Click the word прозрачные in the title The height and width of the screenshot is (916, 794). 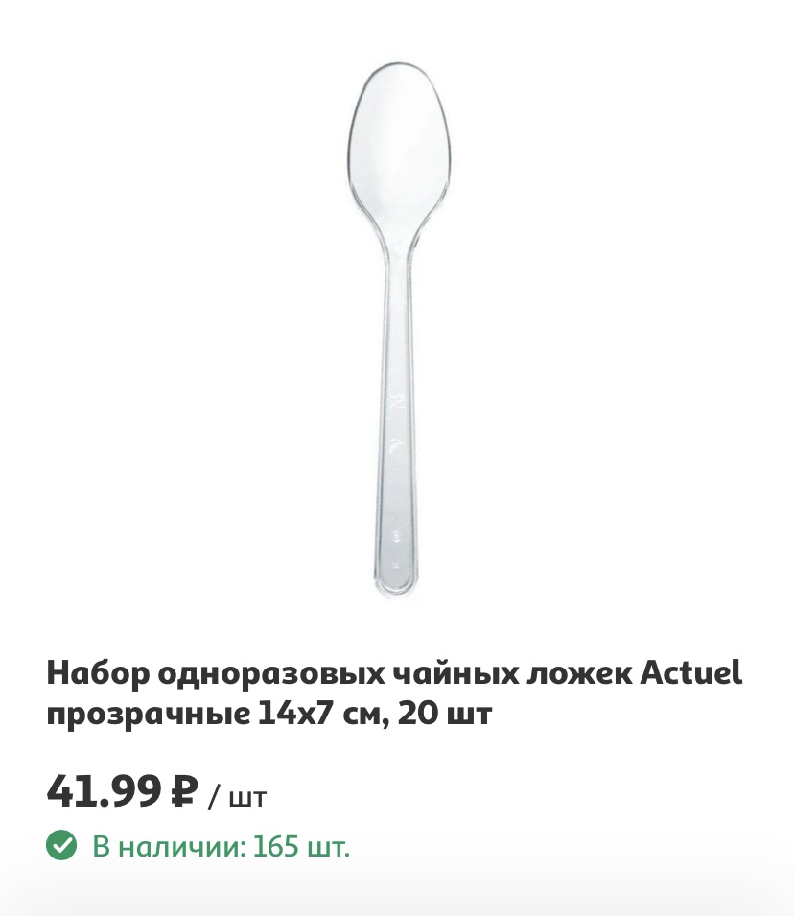tap(148, 715)
